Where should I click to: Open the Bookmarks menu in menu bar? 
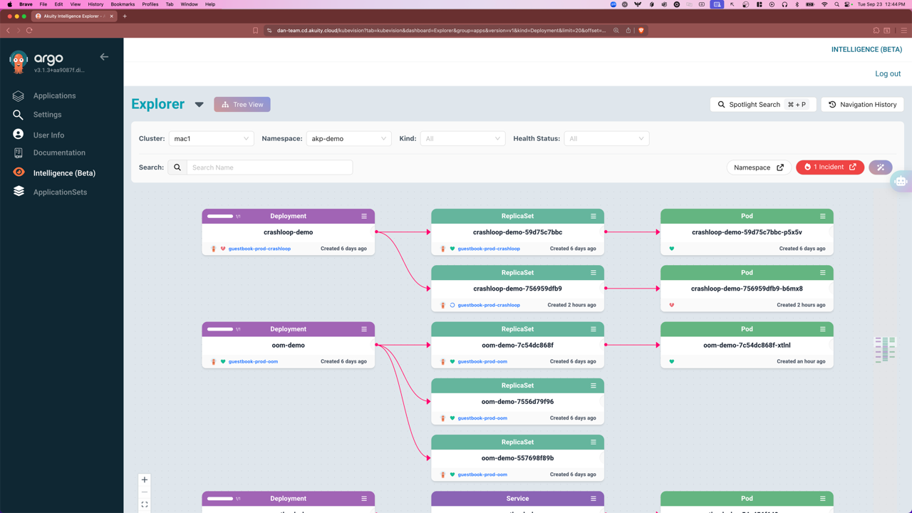click(x=123, y=4)
